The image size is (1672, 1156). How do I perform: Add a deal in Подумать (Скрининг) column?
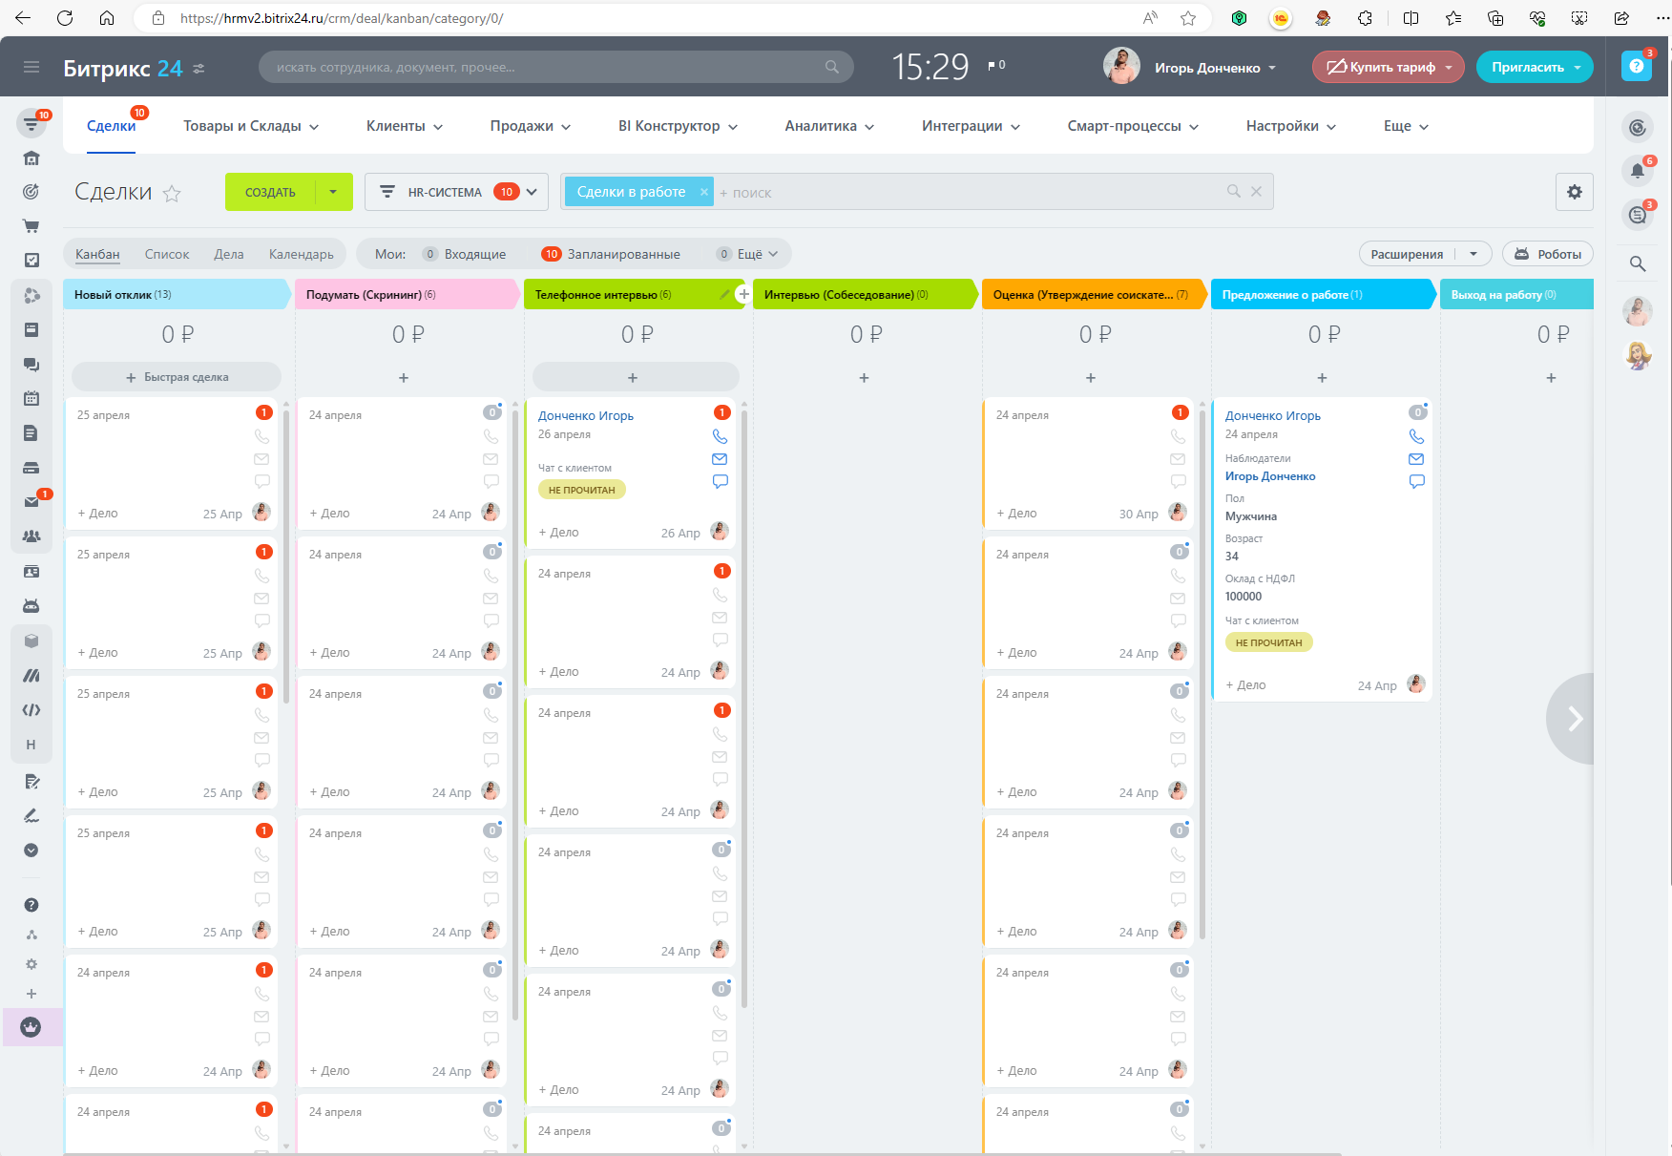pyautogui.click(x=404, y=378)
